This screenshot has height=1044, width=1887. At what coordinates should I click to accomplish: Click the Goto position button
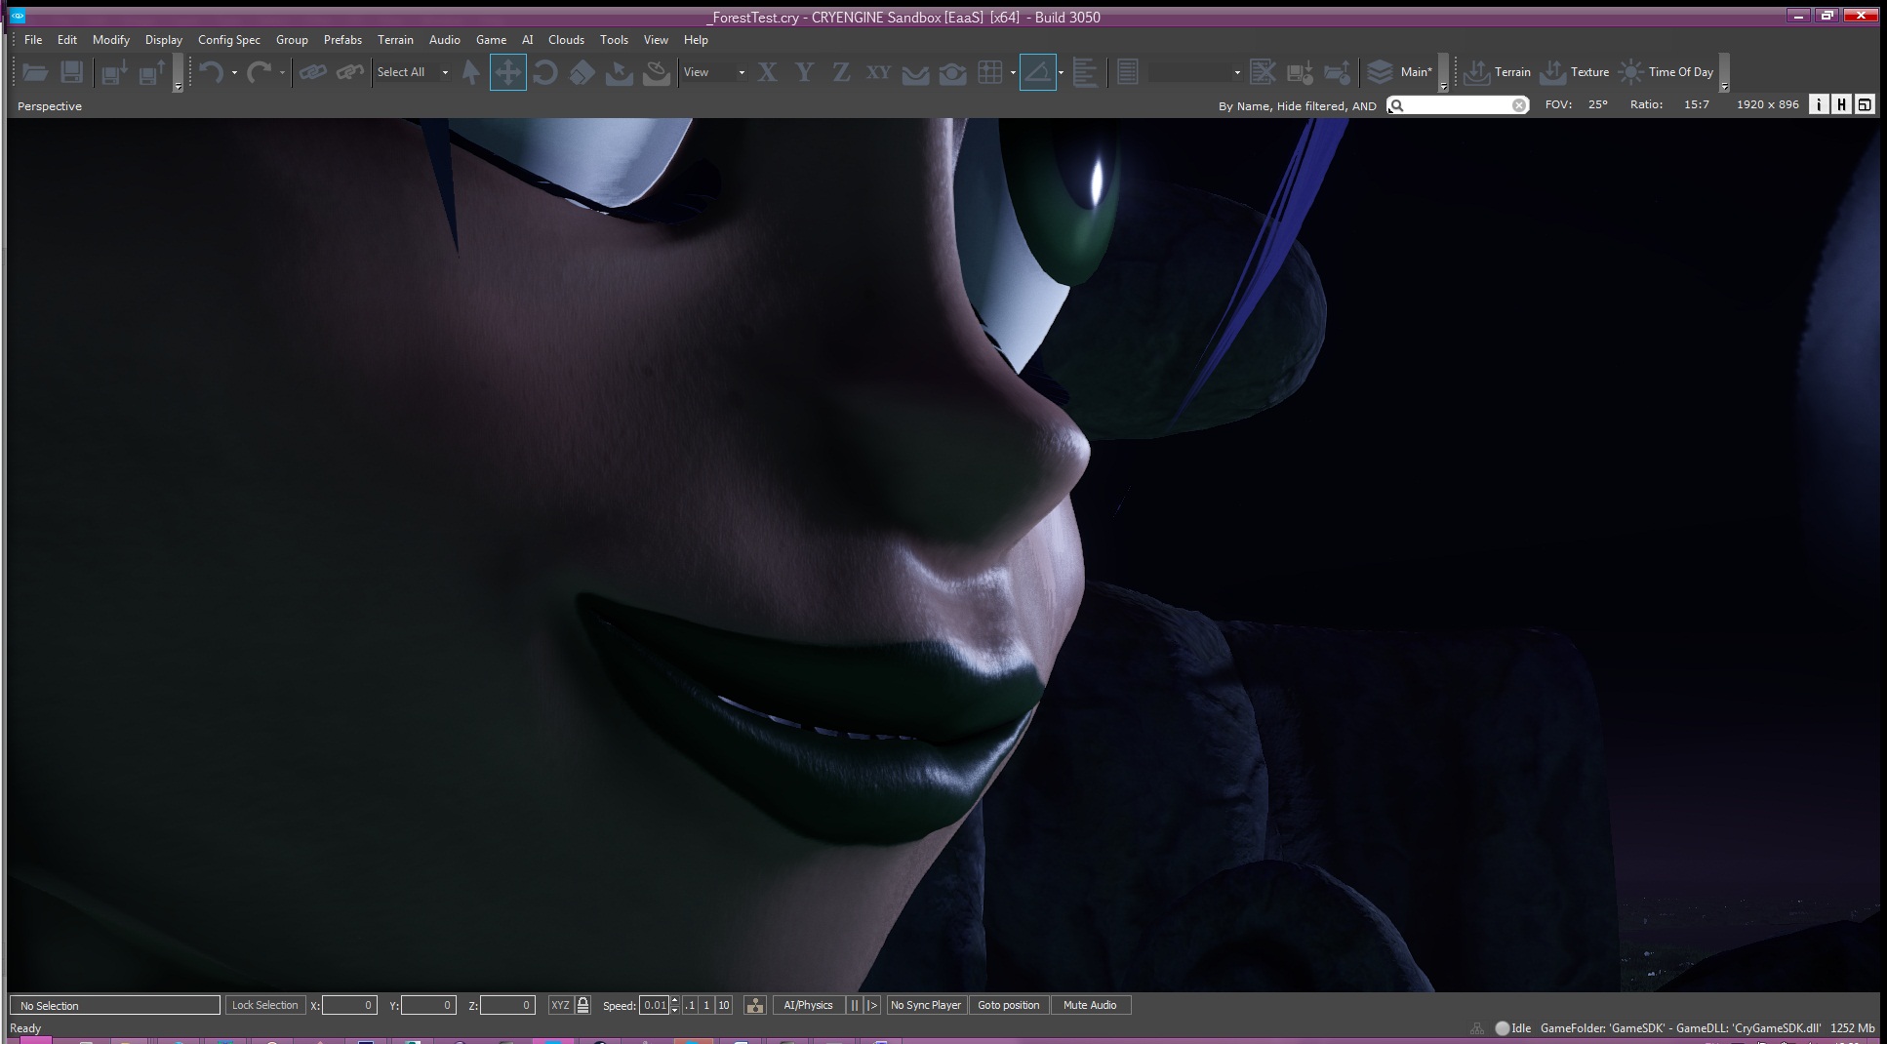pyautogui.click(x=1008, y=1005)
